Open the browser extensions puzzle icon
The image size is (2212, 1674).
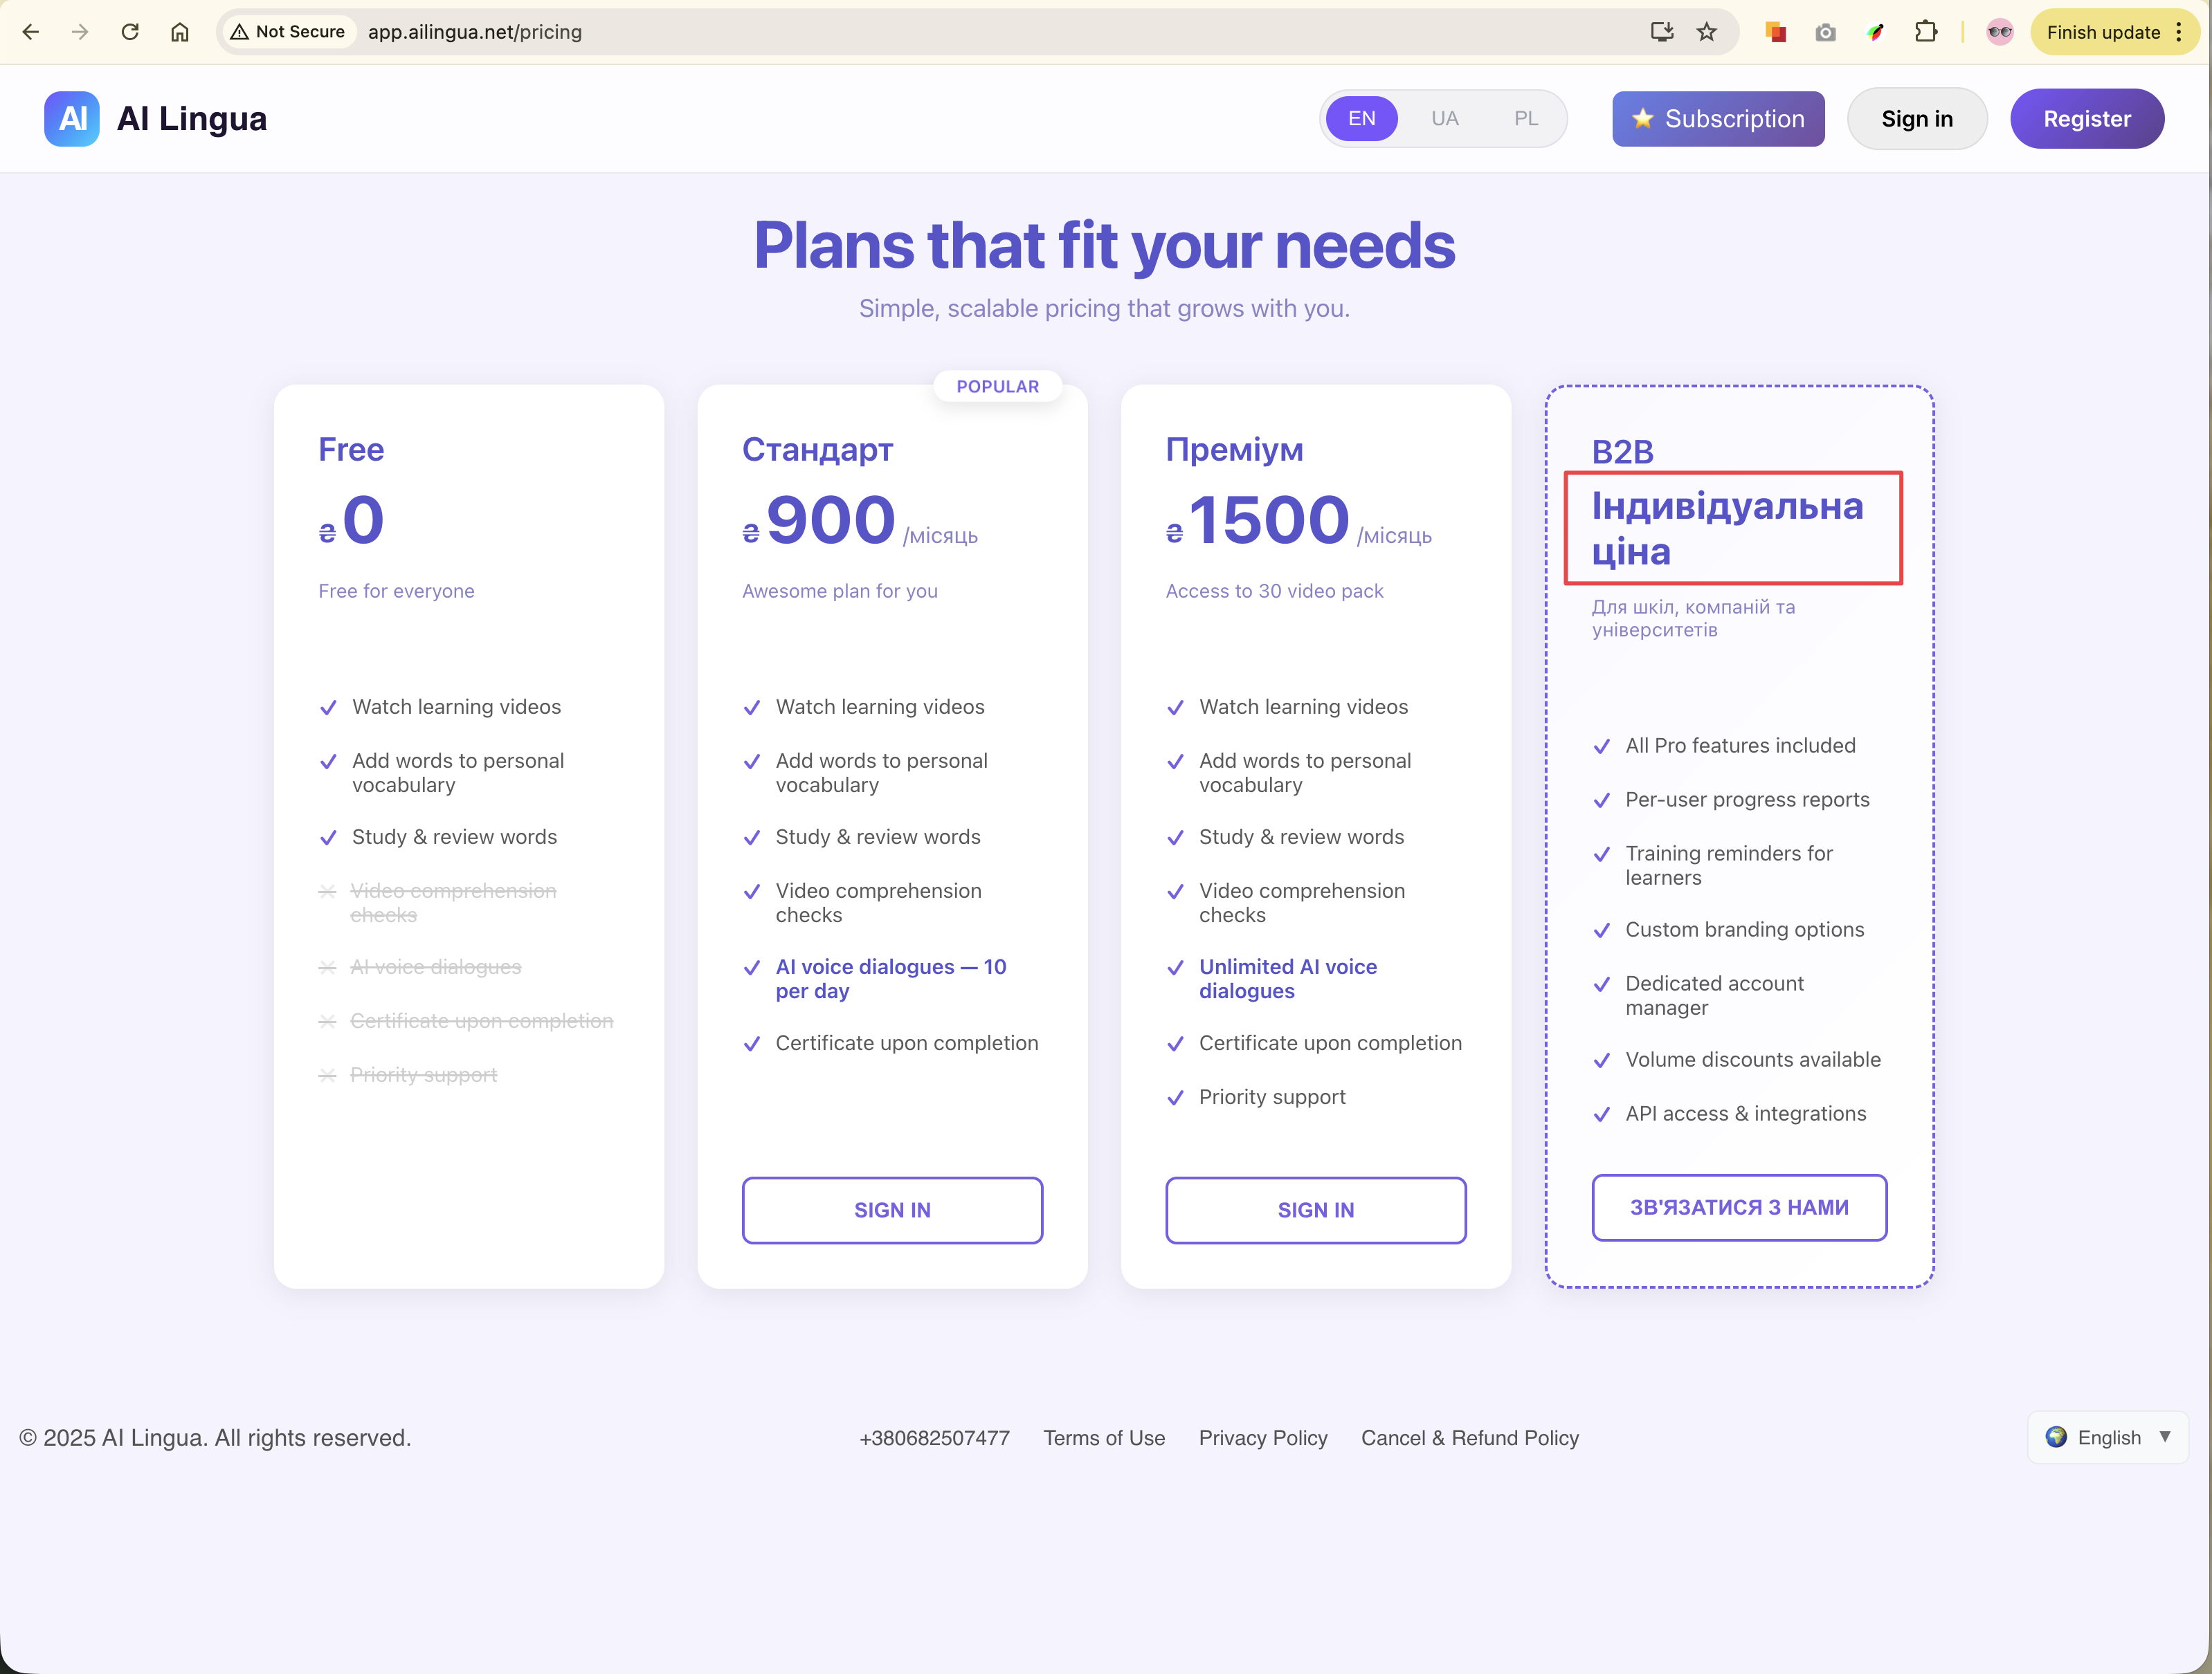click(x=1925, y=32)
